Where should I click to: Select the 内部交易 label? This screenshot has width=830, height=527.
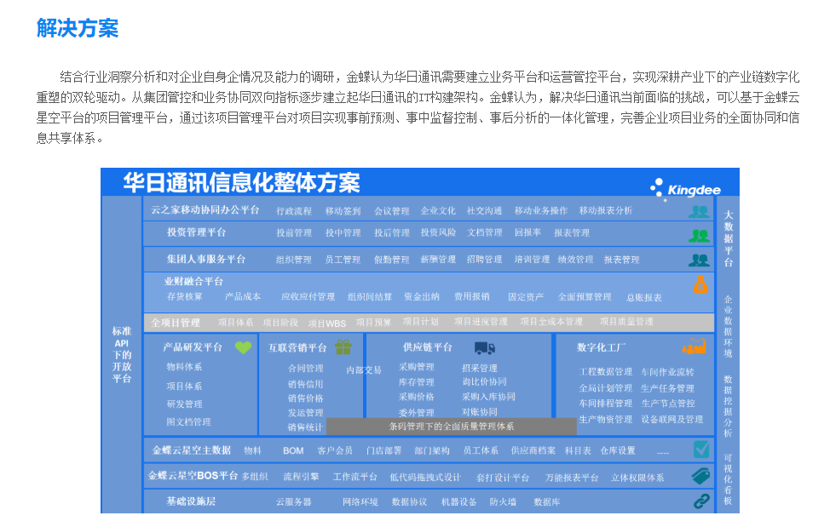point(364,370)
